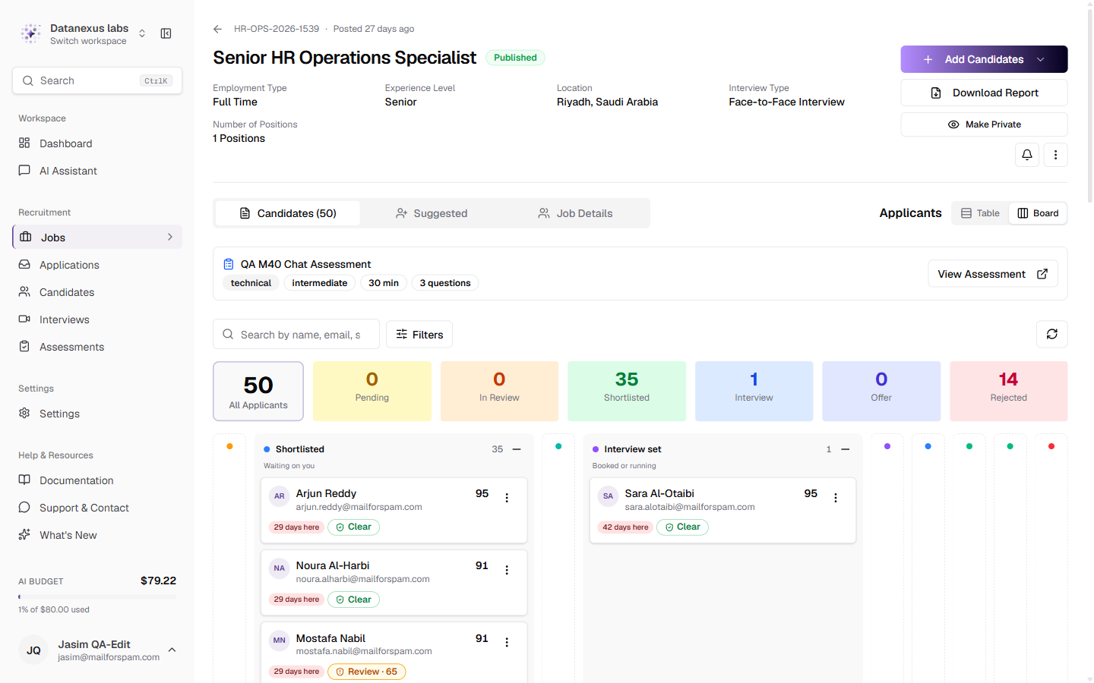Collapse the Shortlisted column
Screen dimensions: 1094x683
click(517, 449)
